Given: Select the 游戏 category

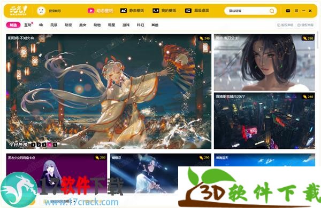Looking at the screenshot, I should [126, 25].
